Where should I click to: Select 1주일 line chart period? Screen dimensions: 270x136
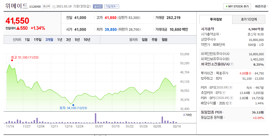(38, 40)
